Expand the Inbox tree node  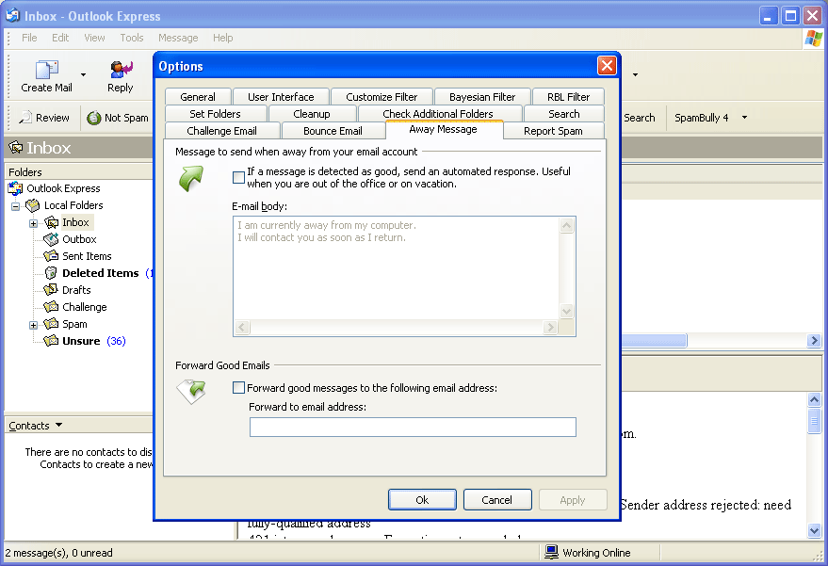[x=33, y=223]
